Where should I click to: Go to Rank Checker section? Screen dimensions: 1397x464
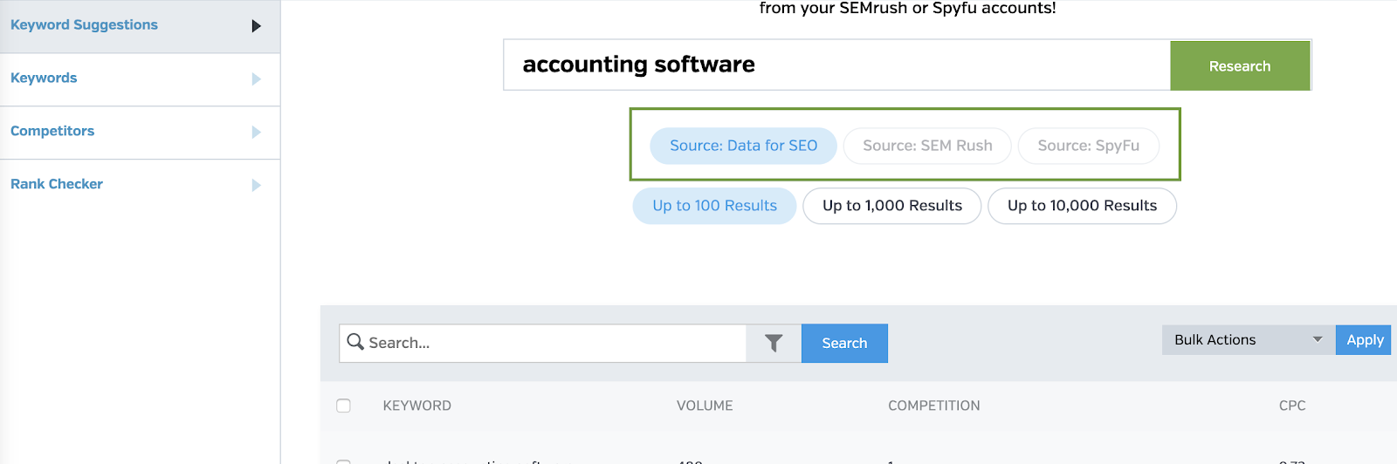[x=57, y=184]
